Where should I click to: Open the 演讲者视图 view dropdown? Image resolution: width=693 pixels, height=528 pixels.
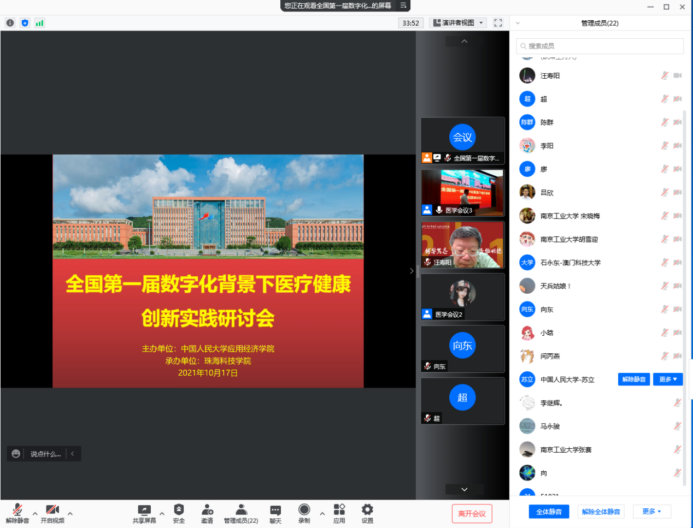pyautogui.click(x=458, y=23)
